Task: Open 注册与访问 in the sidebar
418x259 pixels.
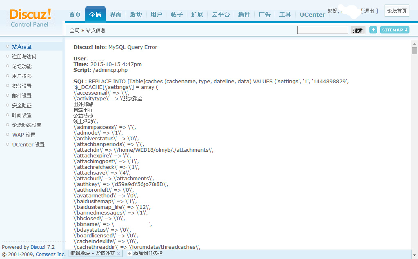Action: tap(24, 56)
